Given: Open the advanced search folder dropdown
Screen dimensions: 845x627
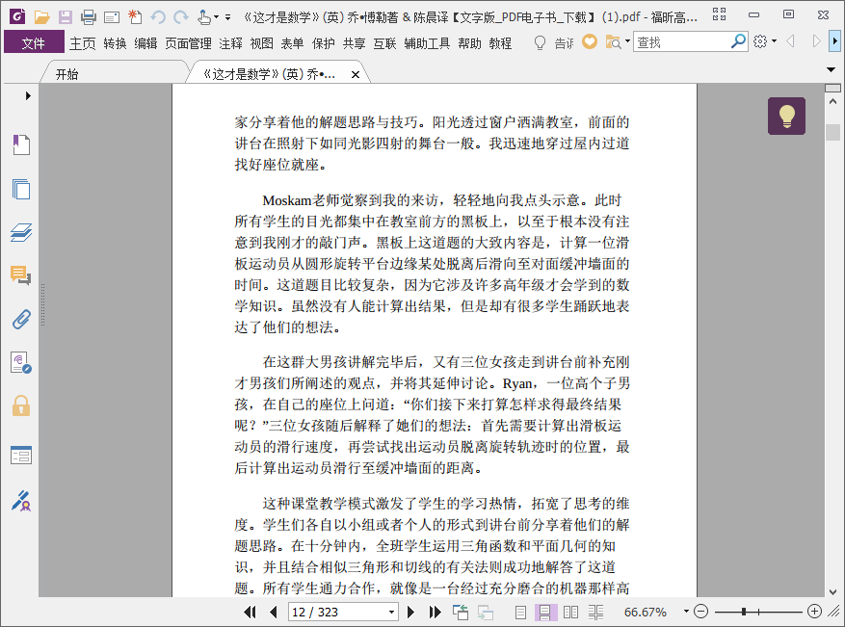Looking at the screenshot, I should pos(627,41).
